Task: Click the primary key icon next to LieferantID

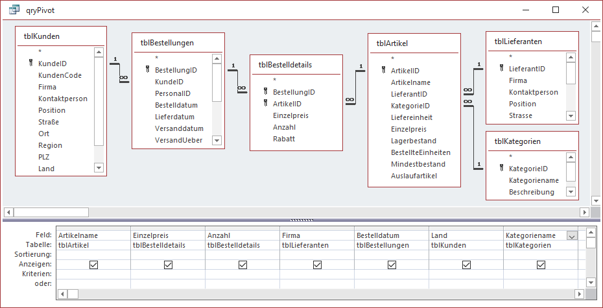Action: pos(501,69)
